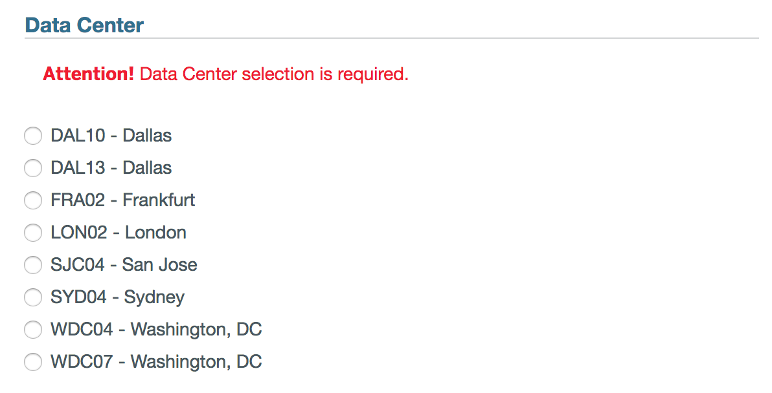Click the "WDC04 - Washington, DC" label text
The width and height of the screenshot is (772, 393).
click(x=156, y=330)
